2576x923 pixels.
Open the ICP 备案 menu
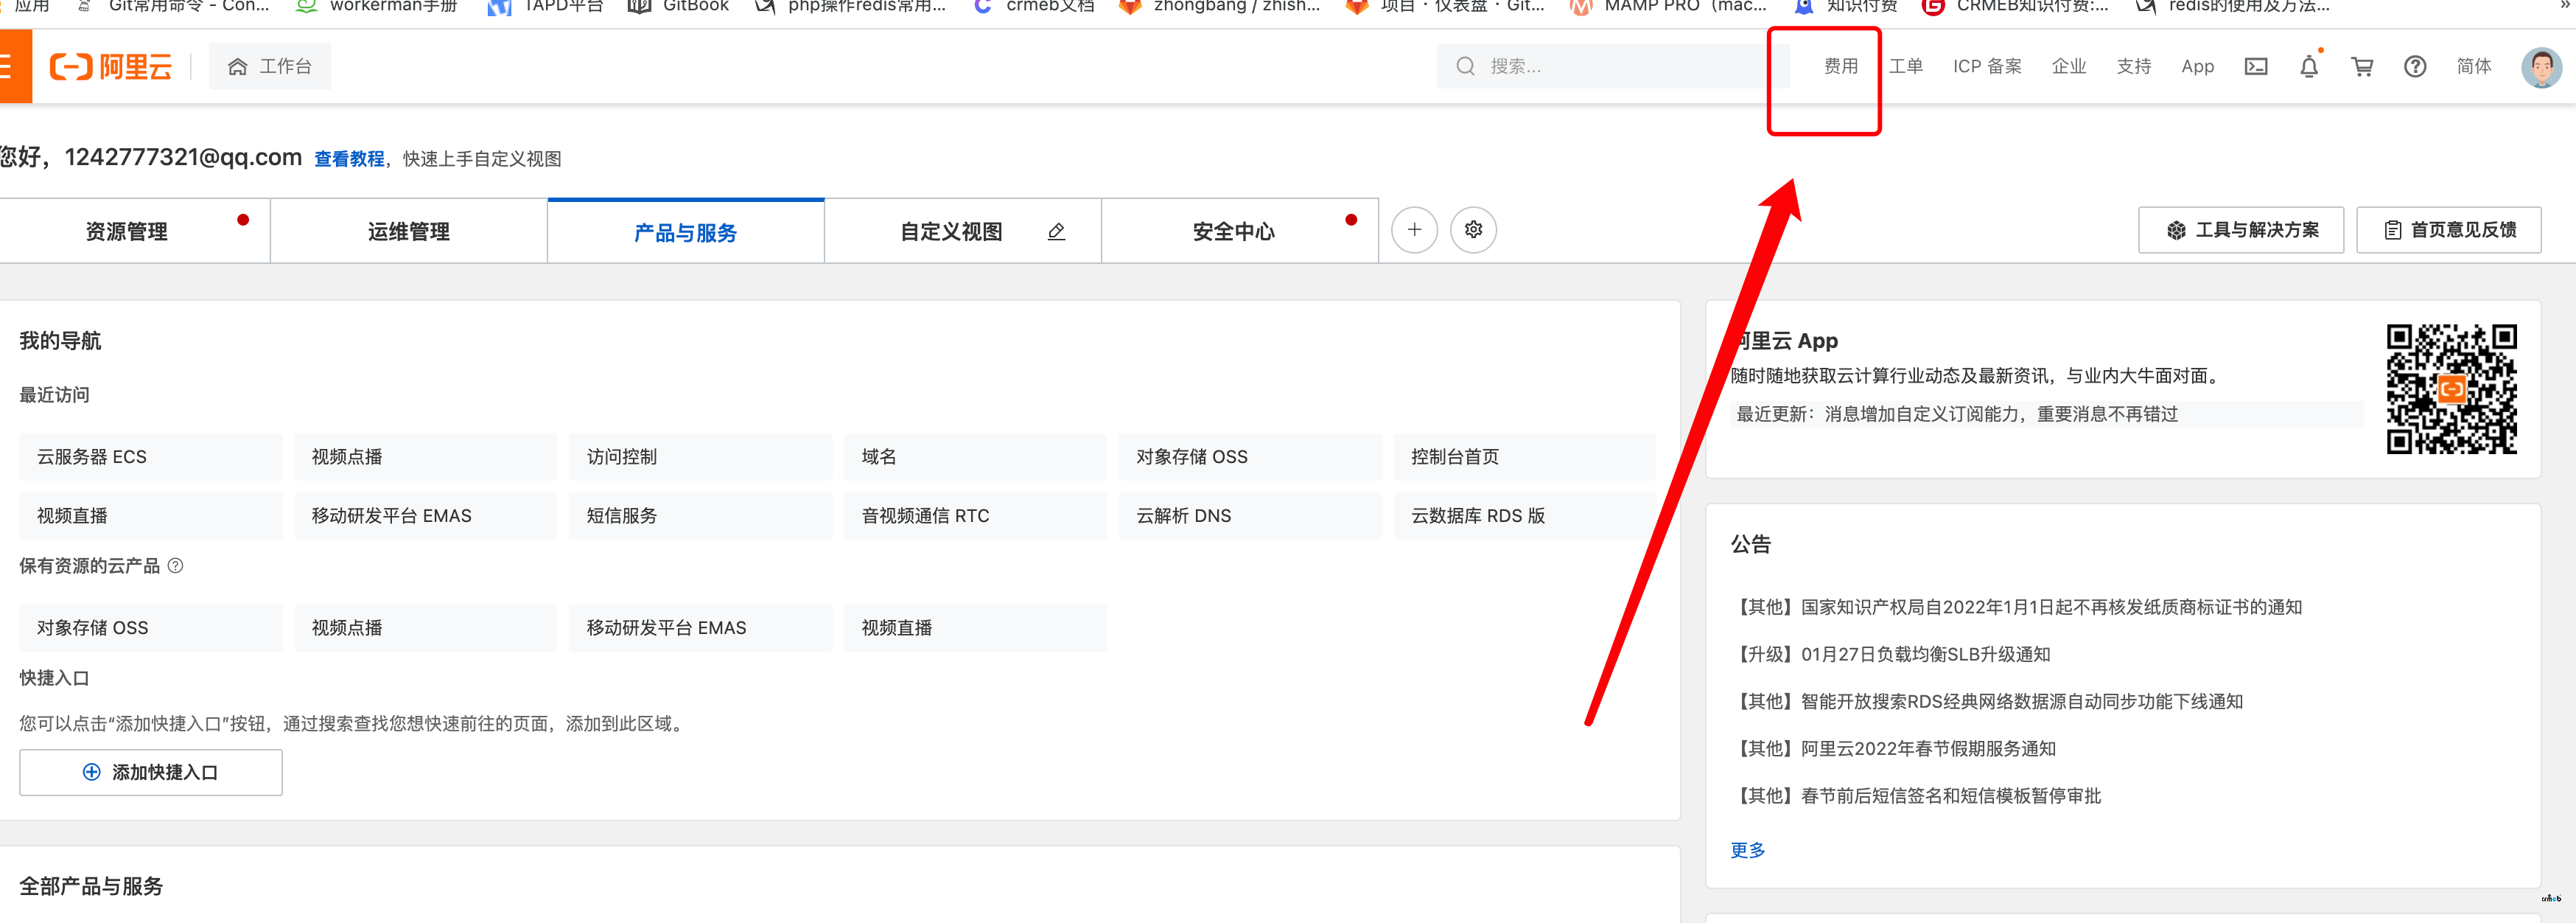[1986, 66]
